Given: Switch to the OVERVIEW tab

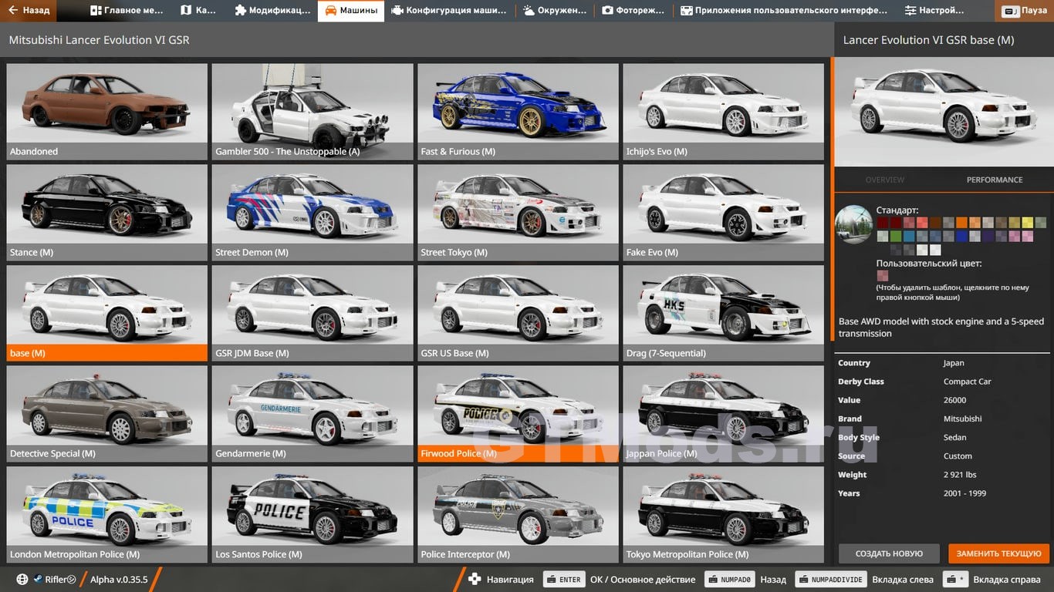Looking at the screenshot, I should coord(884,180).
